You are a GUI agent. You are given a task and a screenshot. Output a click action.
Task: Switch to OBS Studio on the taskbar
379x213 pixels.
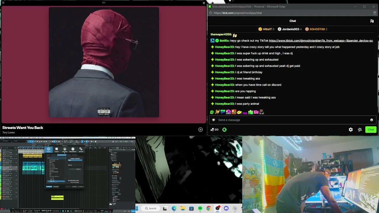[x=218, y=208]
